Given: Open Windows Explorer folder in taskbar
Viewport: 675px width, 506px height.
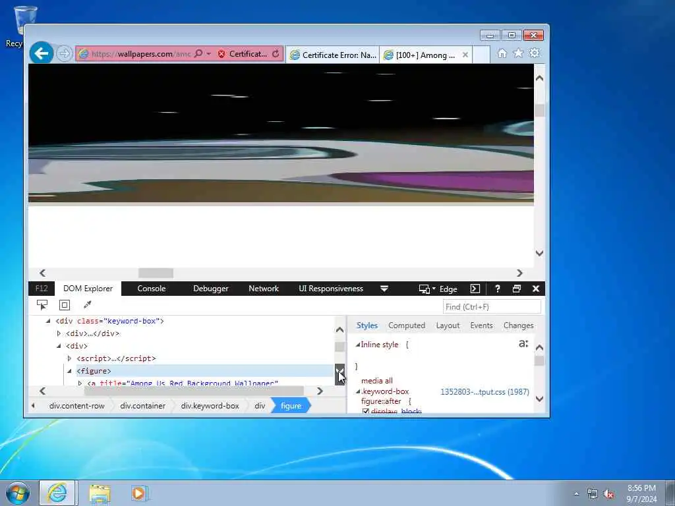Looking at the screenshot, I should pyautogui.click(x=100, y=493).
